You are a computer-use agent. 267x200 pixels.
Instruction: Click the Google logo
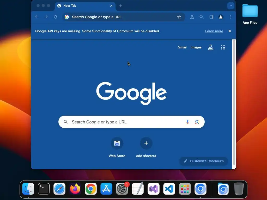tap(131, 93)
